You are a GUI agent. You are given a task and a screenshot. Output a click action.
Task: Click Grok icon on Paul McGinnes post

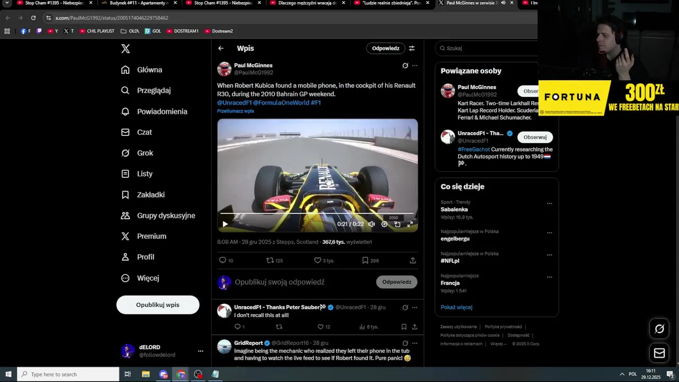[405, 66]
